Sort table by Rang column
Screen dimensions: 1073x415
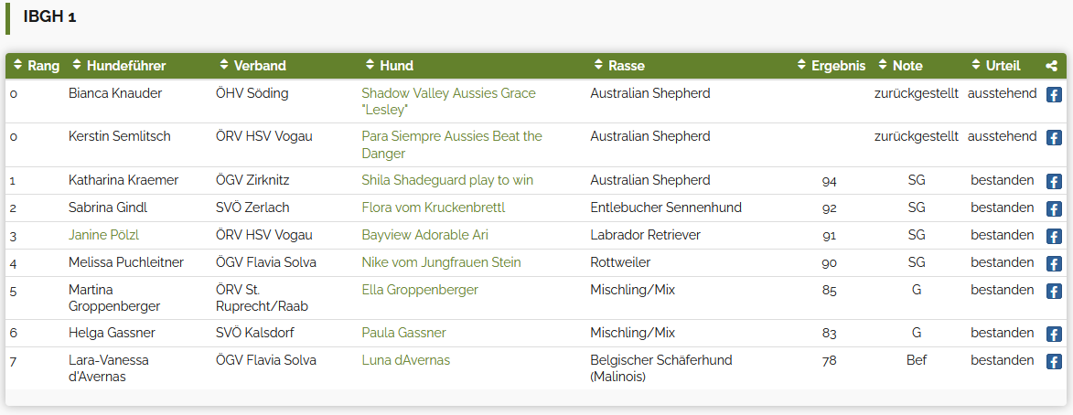37,66
